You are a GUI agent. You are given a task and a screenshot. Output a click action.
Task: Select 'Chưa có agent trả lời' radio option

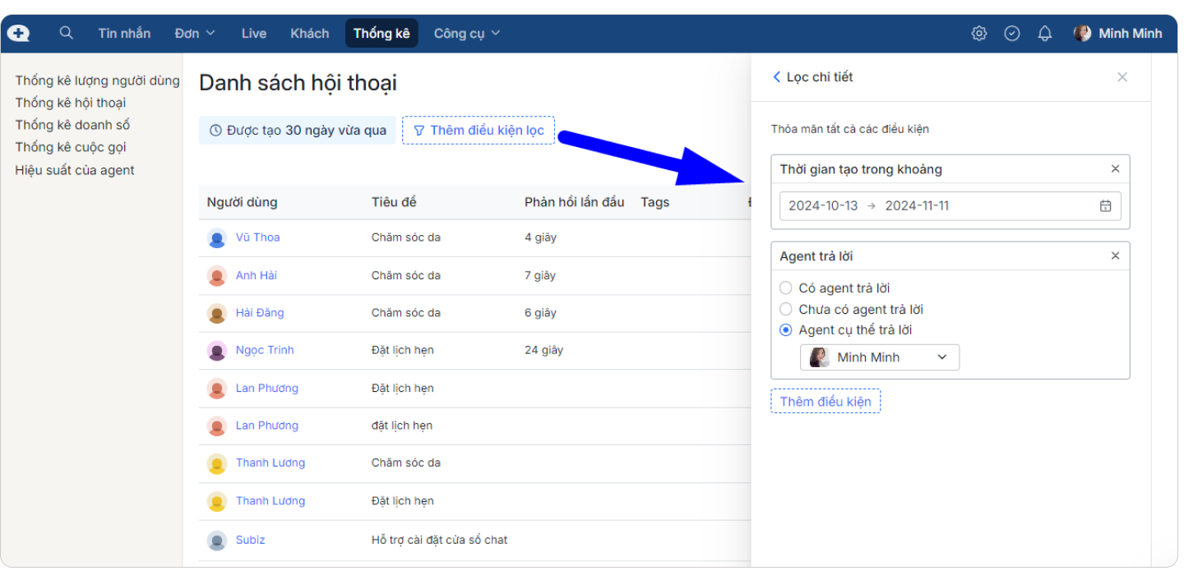[x=786, y=310]
